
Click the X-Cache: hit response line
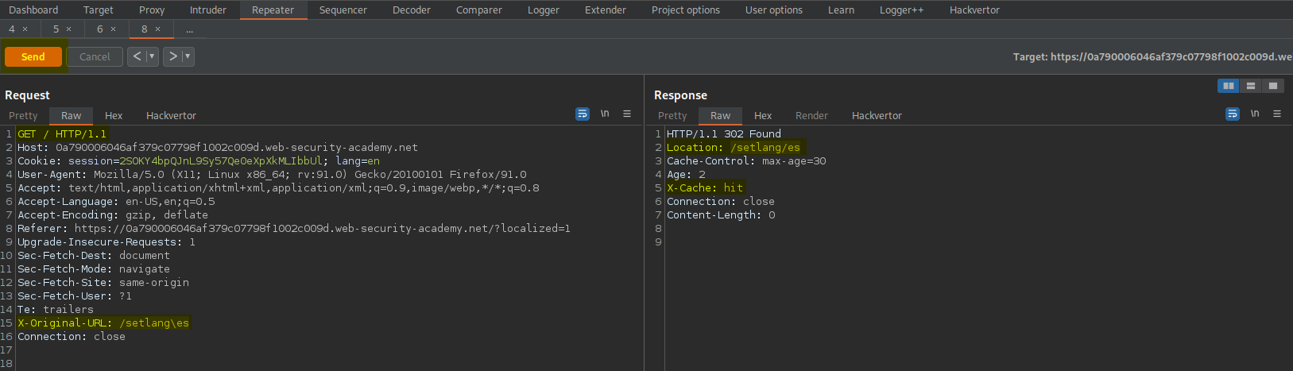[x=705, y=187]
